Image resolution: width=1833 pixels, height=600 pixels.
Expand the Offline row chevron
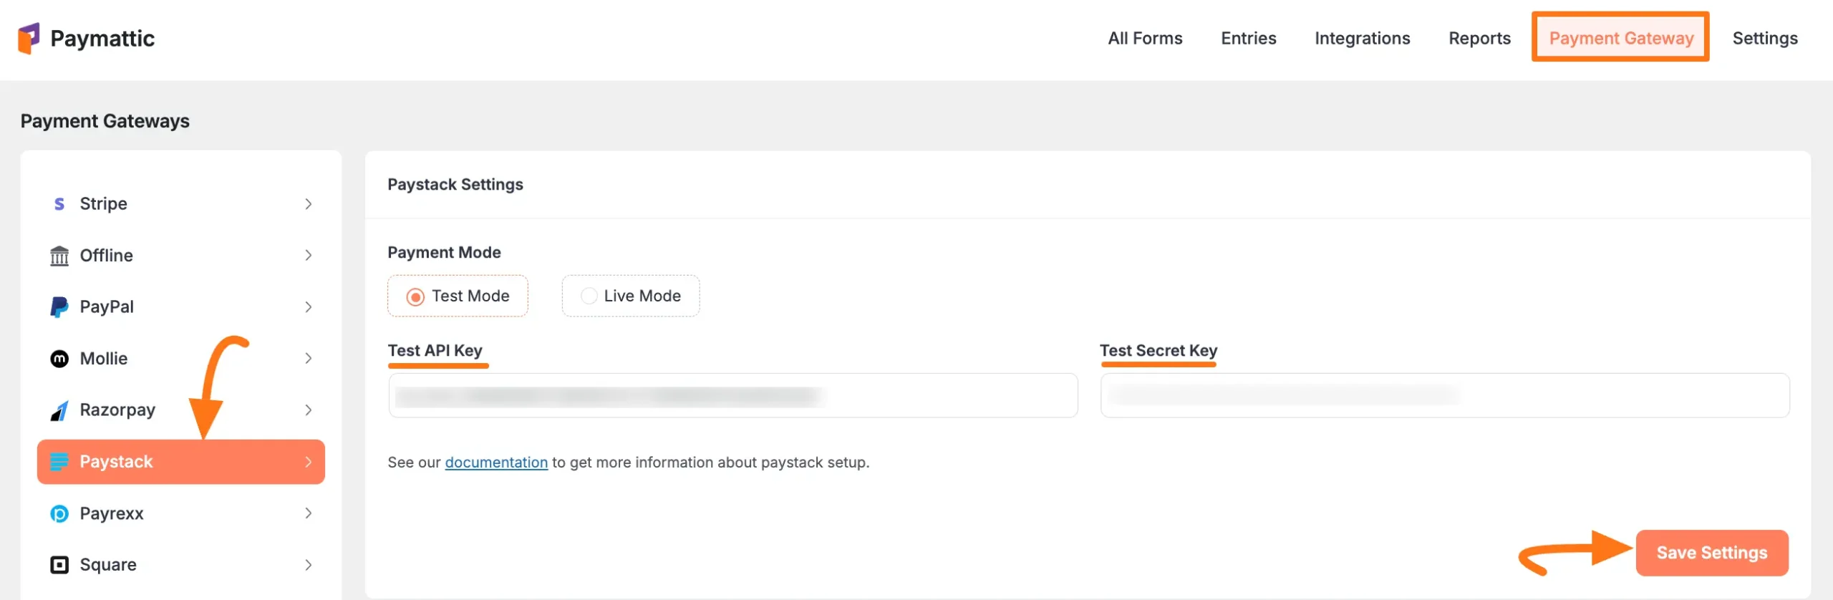pyautogui.click(x=309, y=256)
